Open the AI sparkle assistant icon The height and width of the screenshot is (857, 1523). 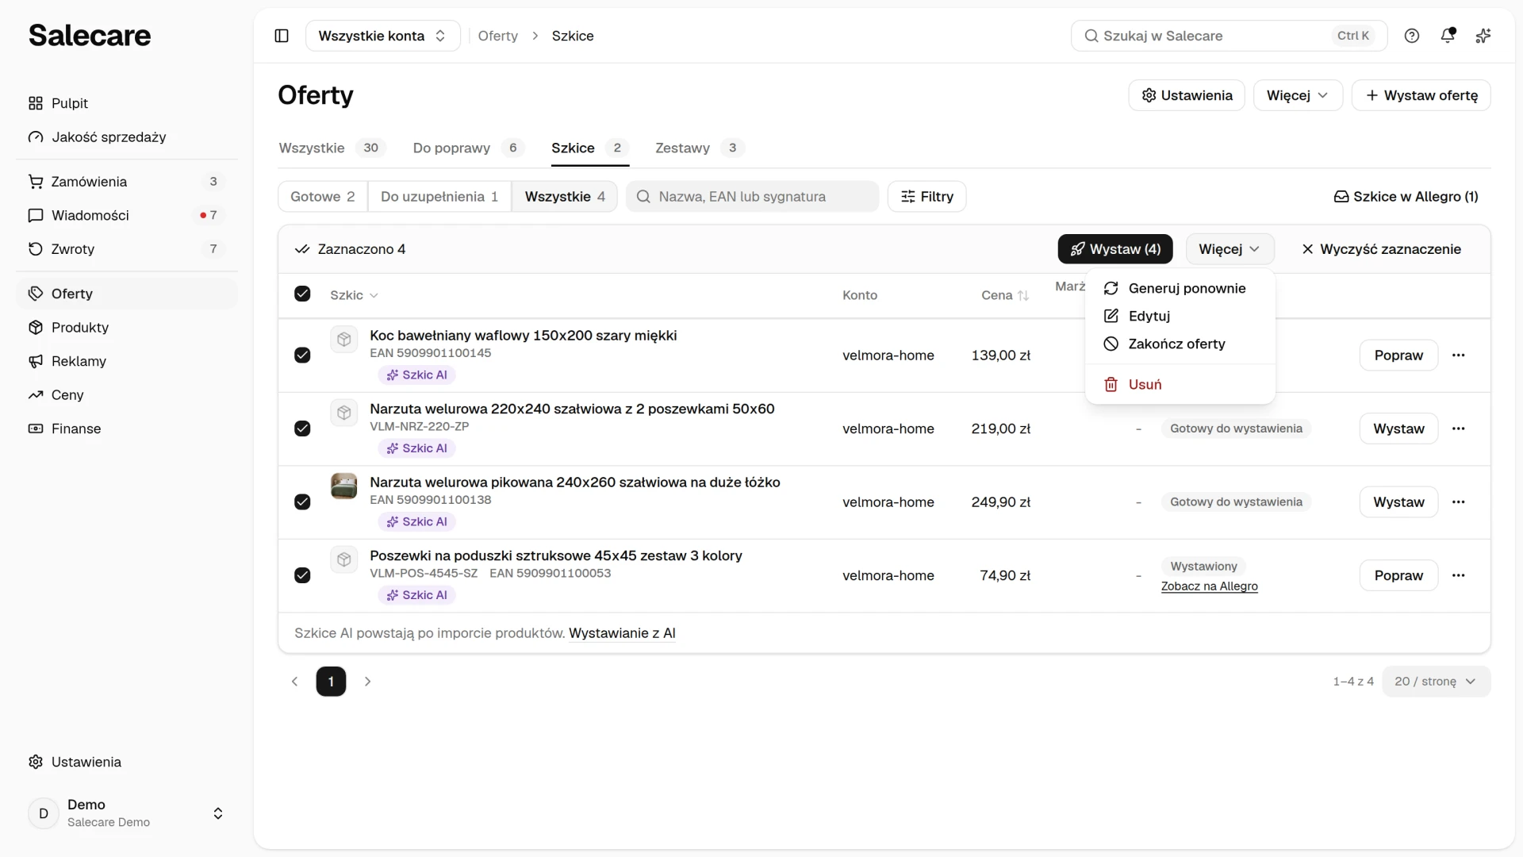click(x=1483, y=36)
